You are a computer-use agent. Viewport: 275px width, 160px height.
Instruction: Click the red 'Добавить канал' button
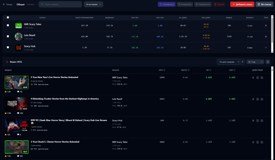coord(242,4)
